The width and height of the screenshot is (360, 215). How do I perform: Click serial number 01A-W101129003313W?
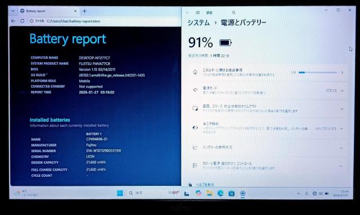pyautogui.click(x=103, y=150)
